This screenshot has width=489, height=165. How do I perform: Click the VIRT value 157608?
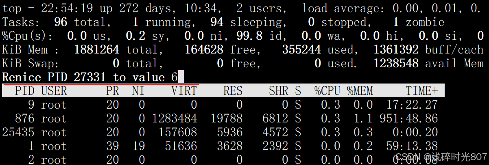178,132
